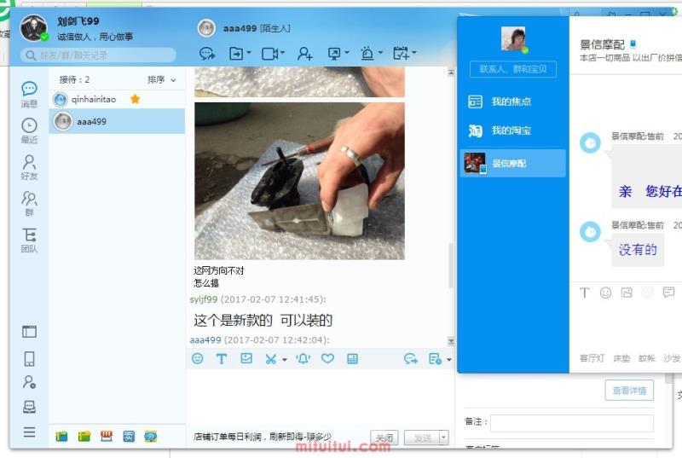
Task: Click the chat transfer bubble icon near input bar right
Action: (410, 359)
